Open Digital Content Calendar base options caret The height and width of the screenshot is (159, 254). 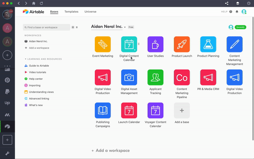[135, 50]
